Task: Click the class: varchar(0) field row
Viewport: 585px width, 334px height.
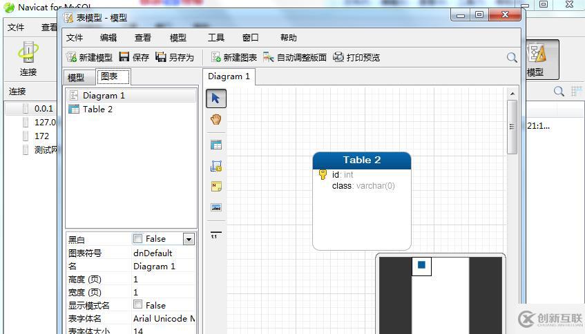Action: tap(362, 186)
